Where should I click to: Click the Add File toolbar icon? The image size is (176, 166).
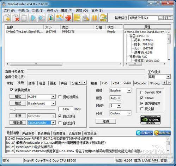coord(7,18)
